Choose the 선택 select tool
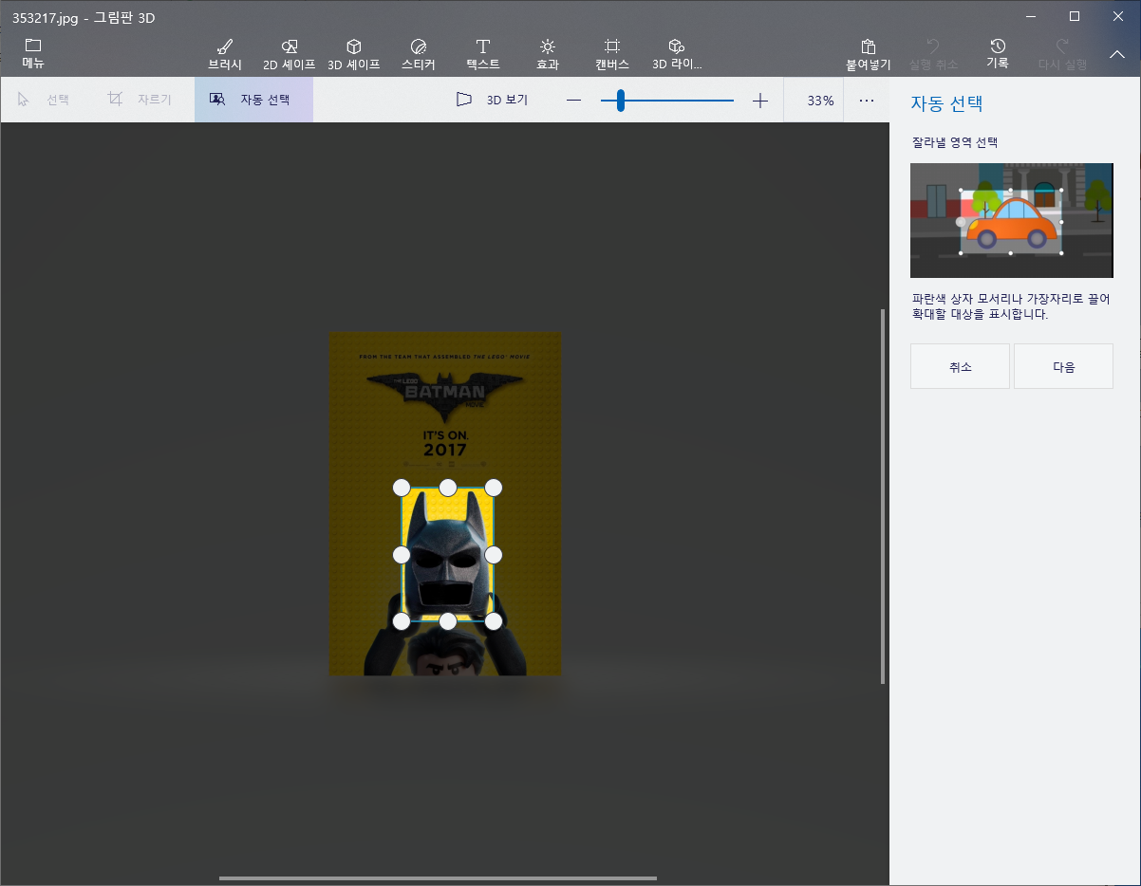 click(44, 100)
